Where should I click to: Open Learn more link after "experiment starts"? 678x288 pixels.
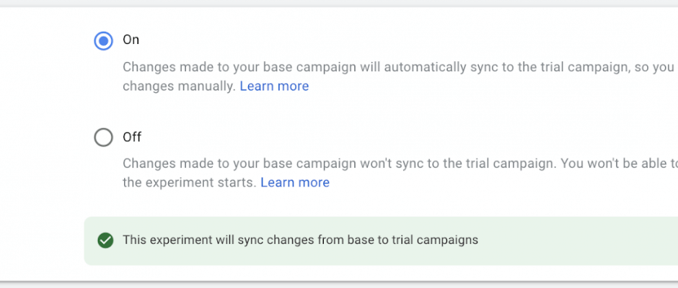pyautogui.click(x=295, y=183)
